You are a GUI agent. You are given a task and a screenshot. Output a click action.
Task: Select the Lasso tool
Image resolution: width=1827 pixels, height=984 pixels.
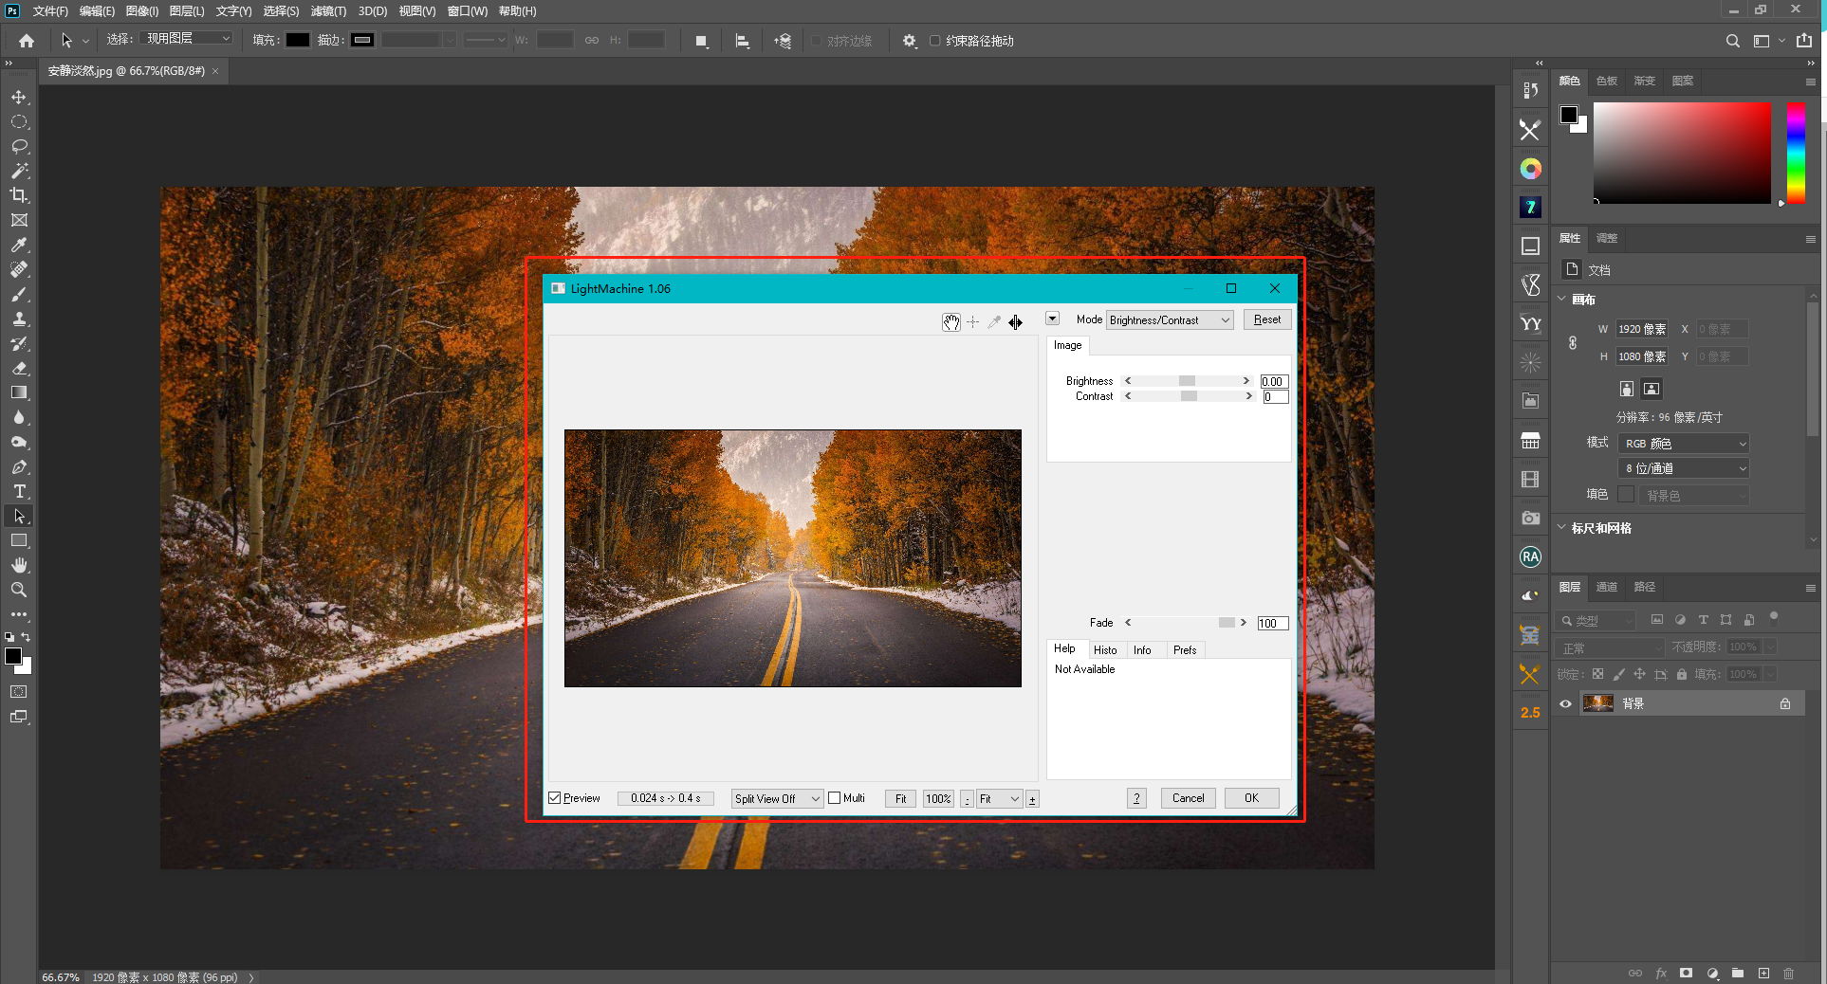(19, 146)
